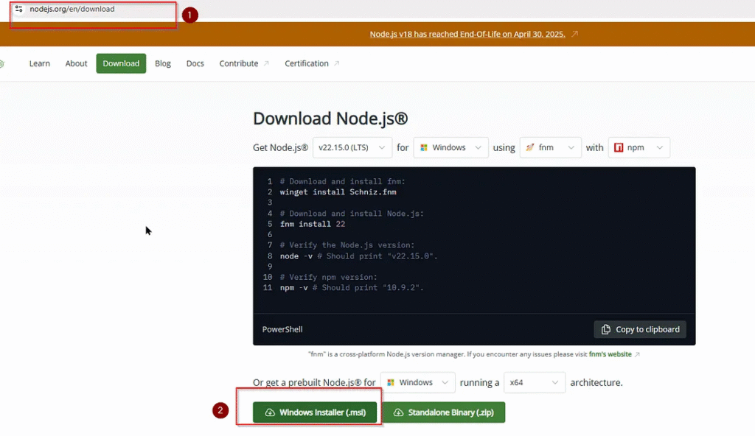Click the copy icon in Copy to clipboard

point(606,329)
